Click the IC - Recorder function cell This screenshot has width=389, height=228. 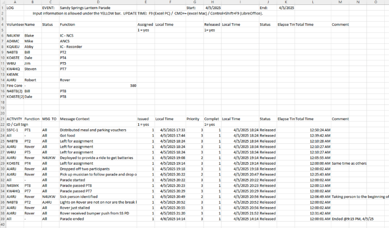pos(72,47)
